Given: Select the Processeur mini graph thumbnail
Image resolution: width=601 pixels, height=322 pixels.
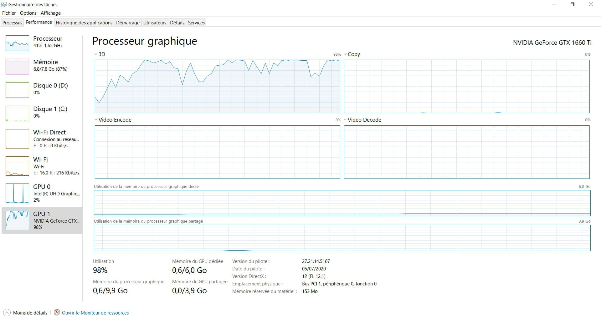Looking at the screenshot, I should click(x=17, y=43).
